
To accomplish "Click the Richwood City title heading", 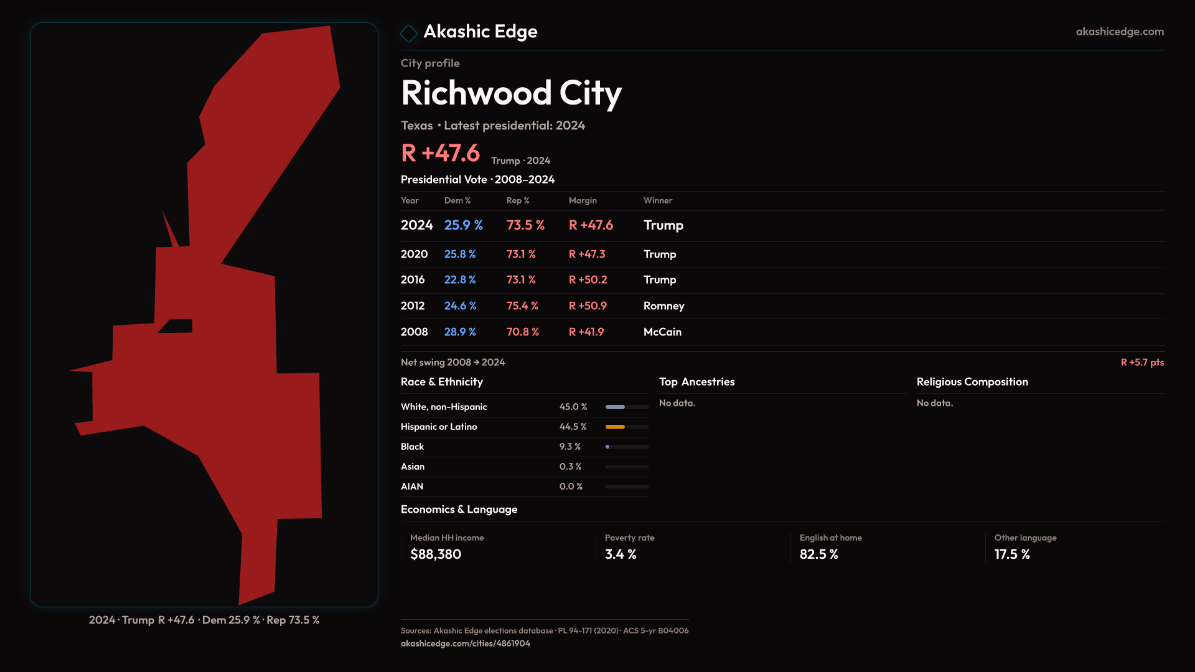I will 511,93.
